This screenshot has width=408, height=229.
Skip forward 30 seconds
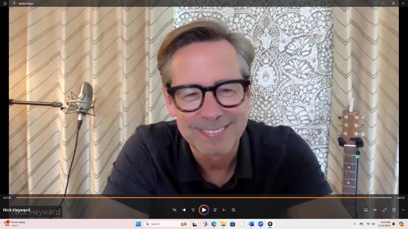click(215, 210)
